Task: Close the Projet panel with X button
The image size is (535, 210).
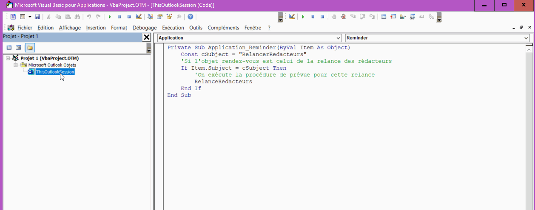Action: (147, 37)
